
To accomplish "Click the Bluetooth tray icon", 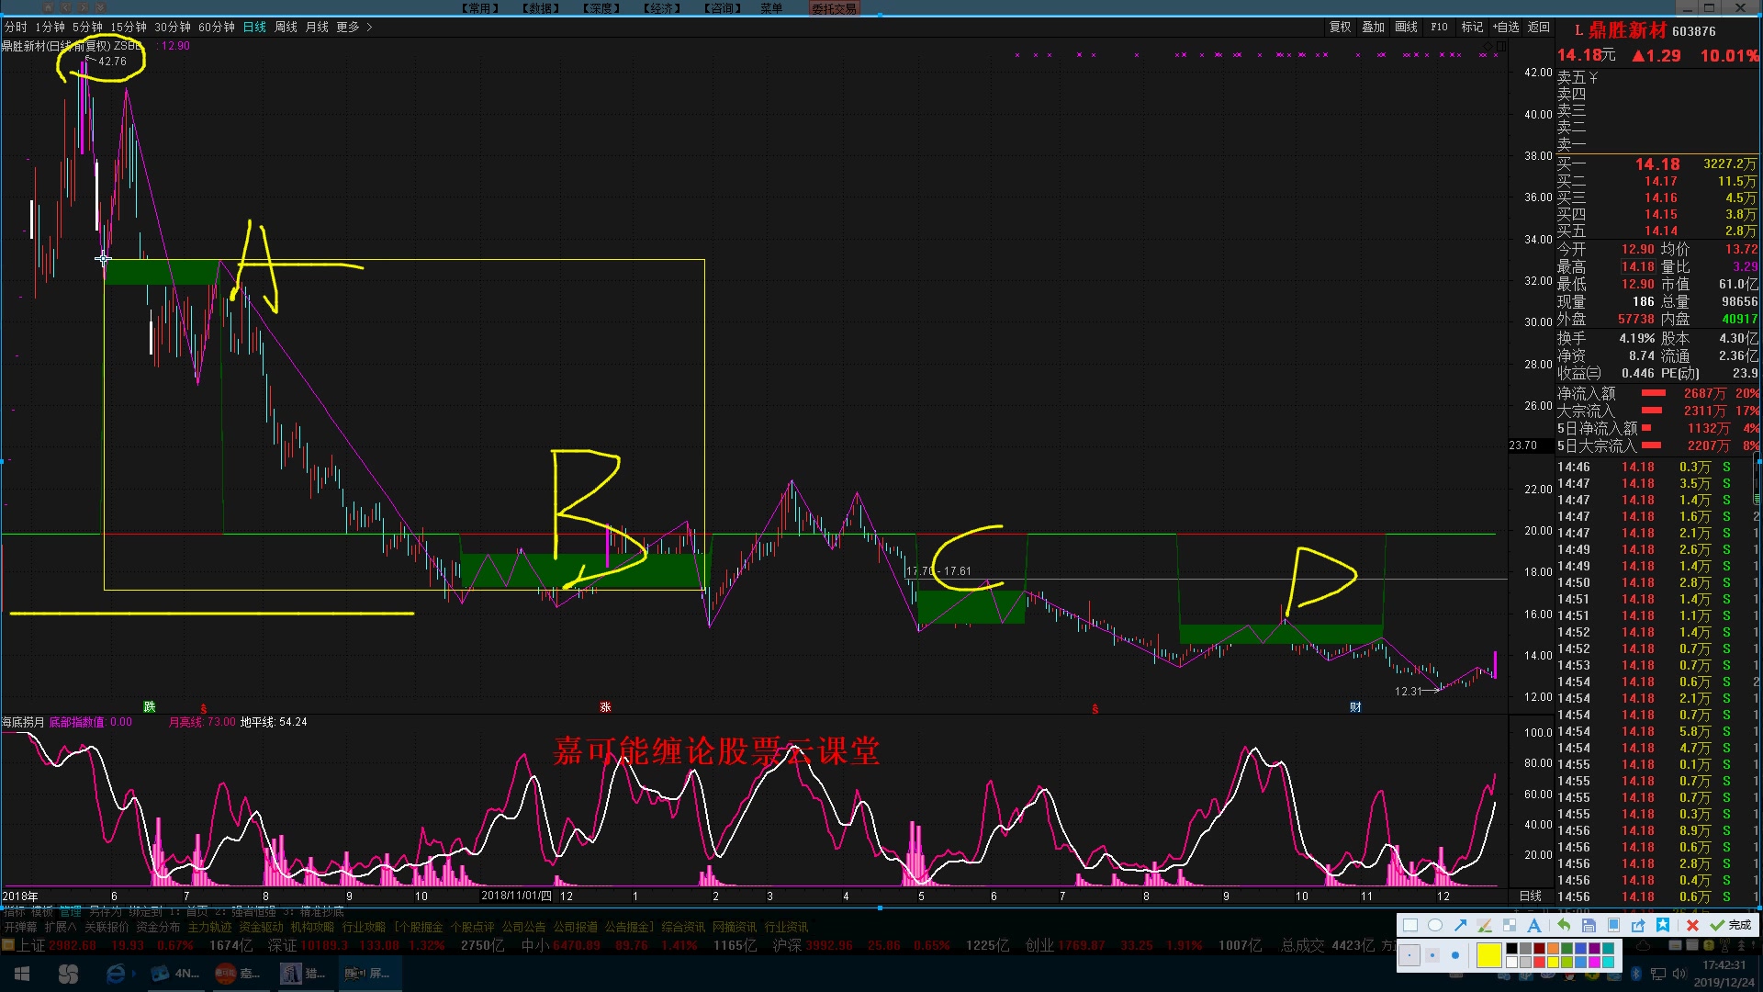I will click(1636, 974).
